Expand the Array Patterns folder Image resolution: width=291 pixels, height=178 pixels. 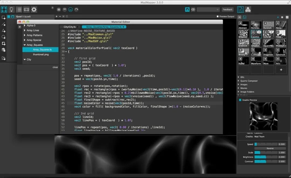pos(25,35)
